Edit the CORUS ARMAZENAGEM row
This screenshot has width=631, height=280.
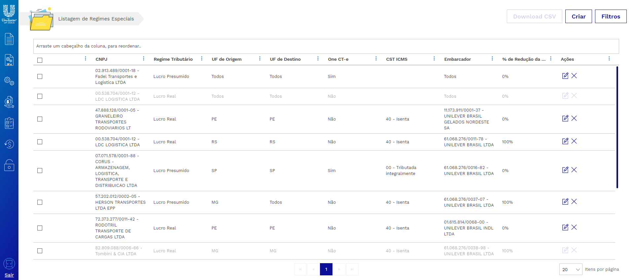pos(565,170)
